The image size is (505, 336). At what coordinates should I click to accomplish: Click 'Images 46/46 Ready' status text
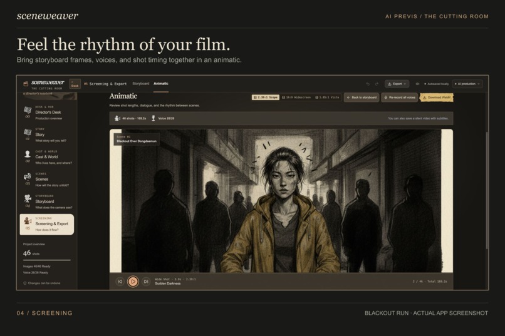tap(37, 267)
